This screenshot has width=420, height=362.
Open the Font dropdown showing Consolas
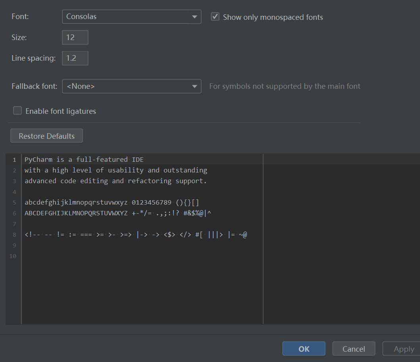(131, 17)
